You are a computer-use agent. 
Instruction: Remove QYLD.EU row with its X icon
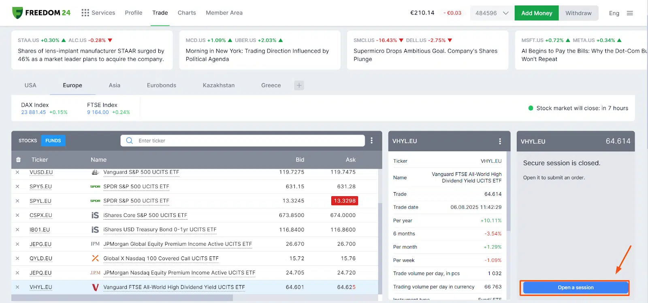coord(17,259)
